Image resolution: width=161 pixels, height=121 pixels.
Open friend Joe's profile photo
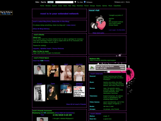coord(53,71)
